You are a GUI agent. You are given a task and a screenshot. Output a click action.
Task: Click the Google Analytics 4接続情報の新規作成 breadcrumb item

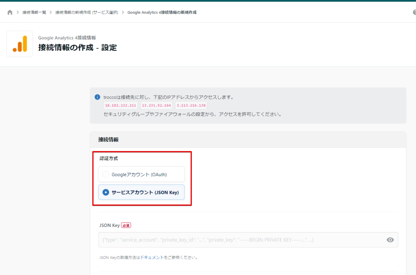pyautogui.click(x=161, y=12)
